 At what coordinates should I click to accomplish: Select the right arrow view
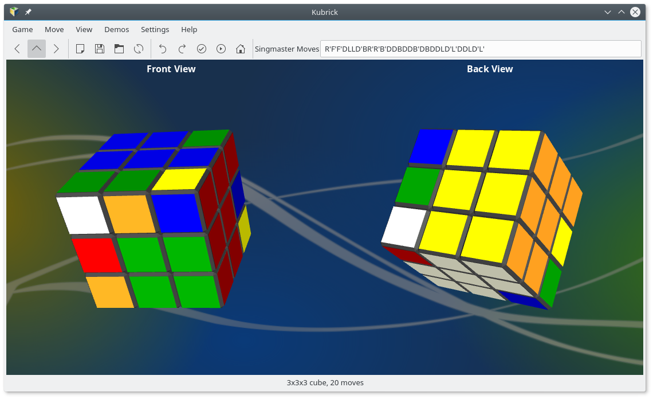(56, 49)
